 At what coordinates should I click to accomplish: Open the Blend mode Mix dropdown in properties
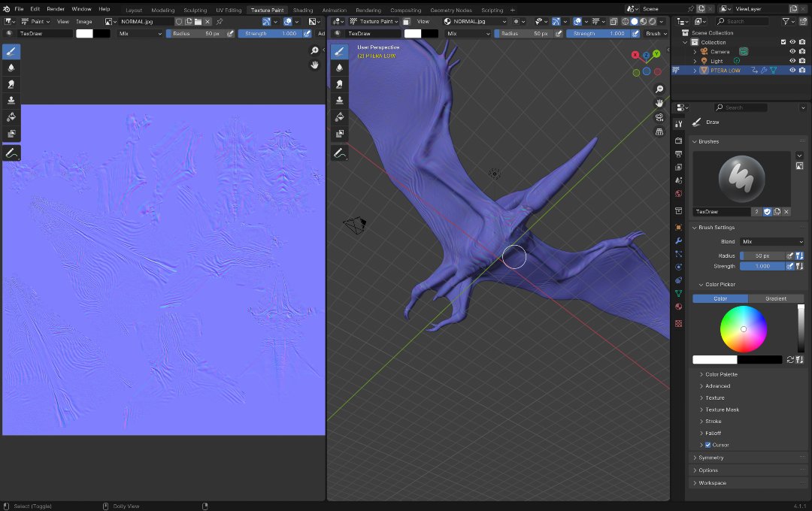pyautogui.click(x=772, y=242)
